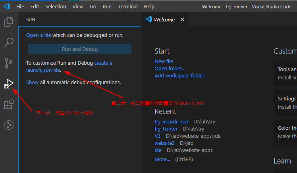Image resolution: width=297 pixels, height=173 pixels.
Task: Open recent folder website3
Action: (164, 143)
